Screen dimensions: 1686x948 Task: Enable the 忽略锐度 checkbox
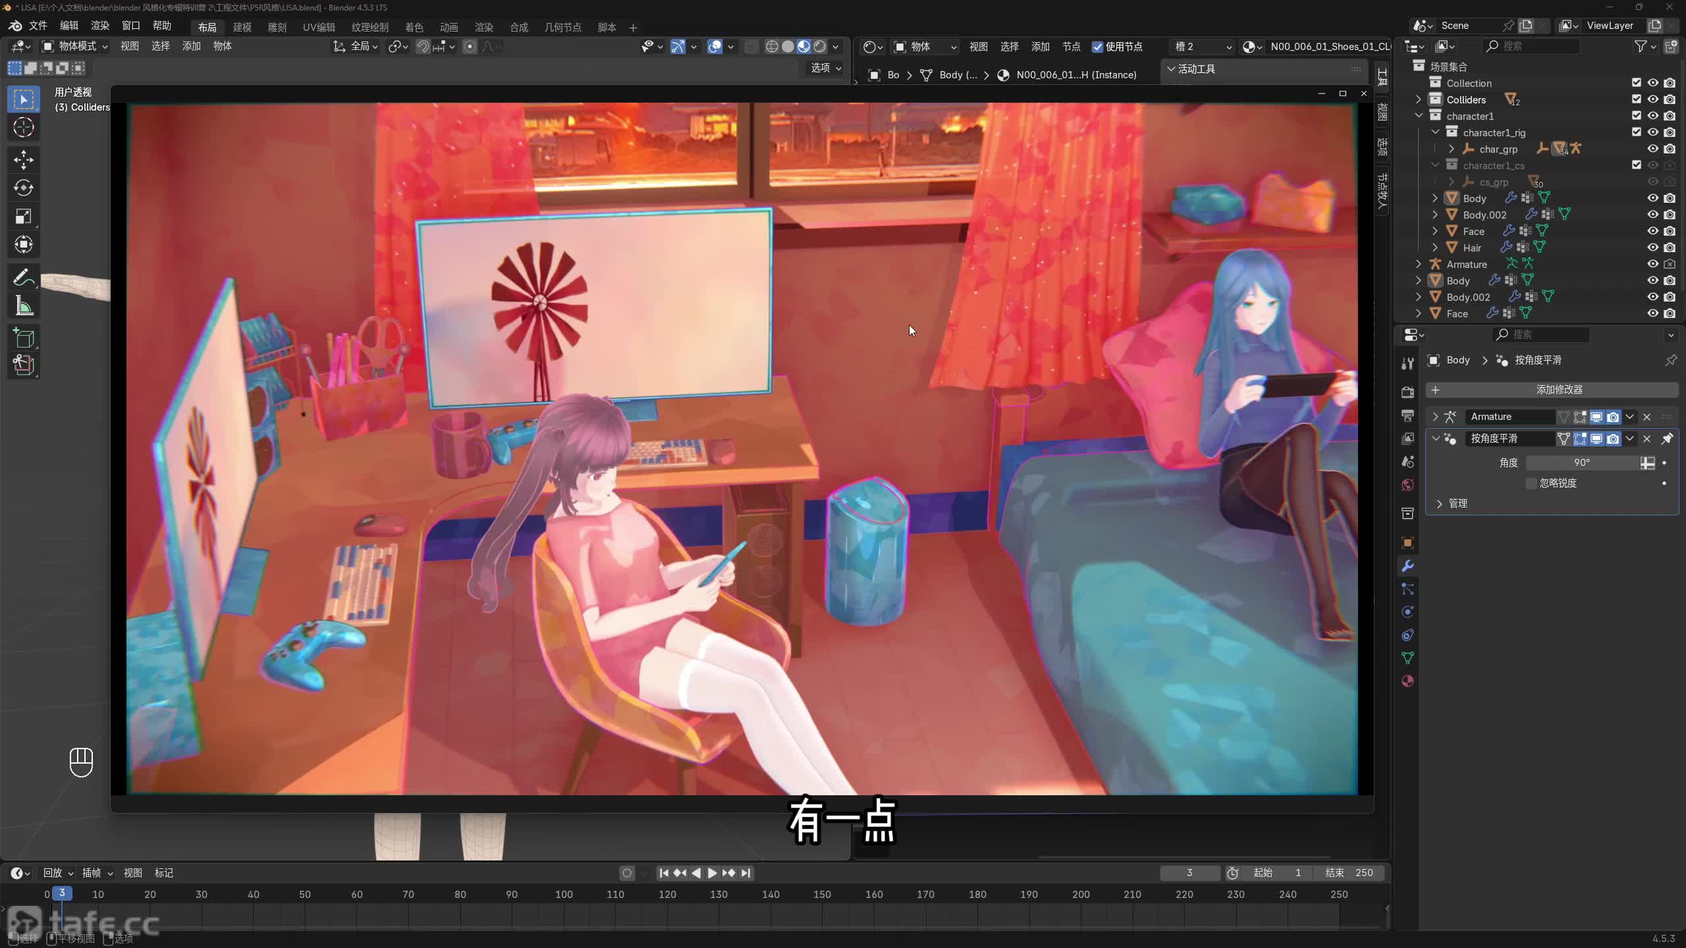click(1531, 483)
